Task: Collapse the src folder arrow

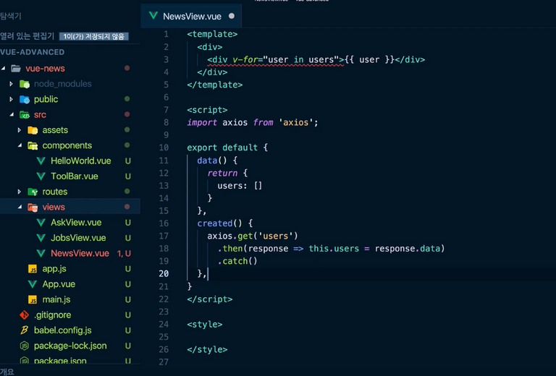Action: point(12,115)
